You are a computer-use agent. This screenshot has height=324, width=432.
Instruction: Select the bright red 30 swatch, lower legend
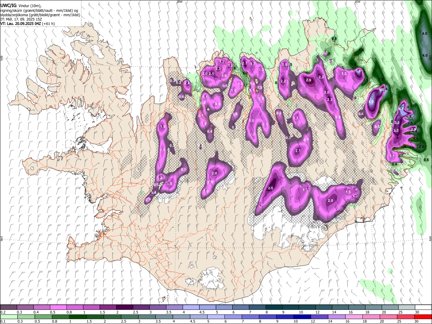(x=423, y=317)
